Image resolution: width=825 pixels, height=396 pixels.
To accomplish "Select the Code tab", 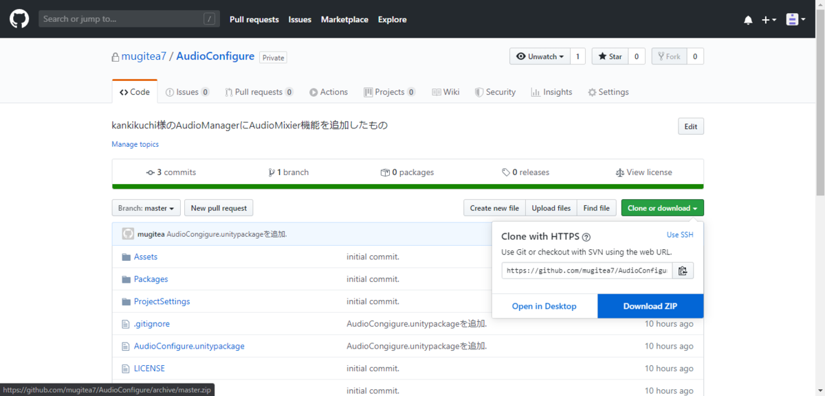I will click(135, 92).
